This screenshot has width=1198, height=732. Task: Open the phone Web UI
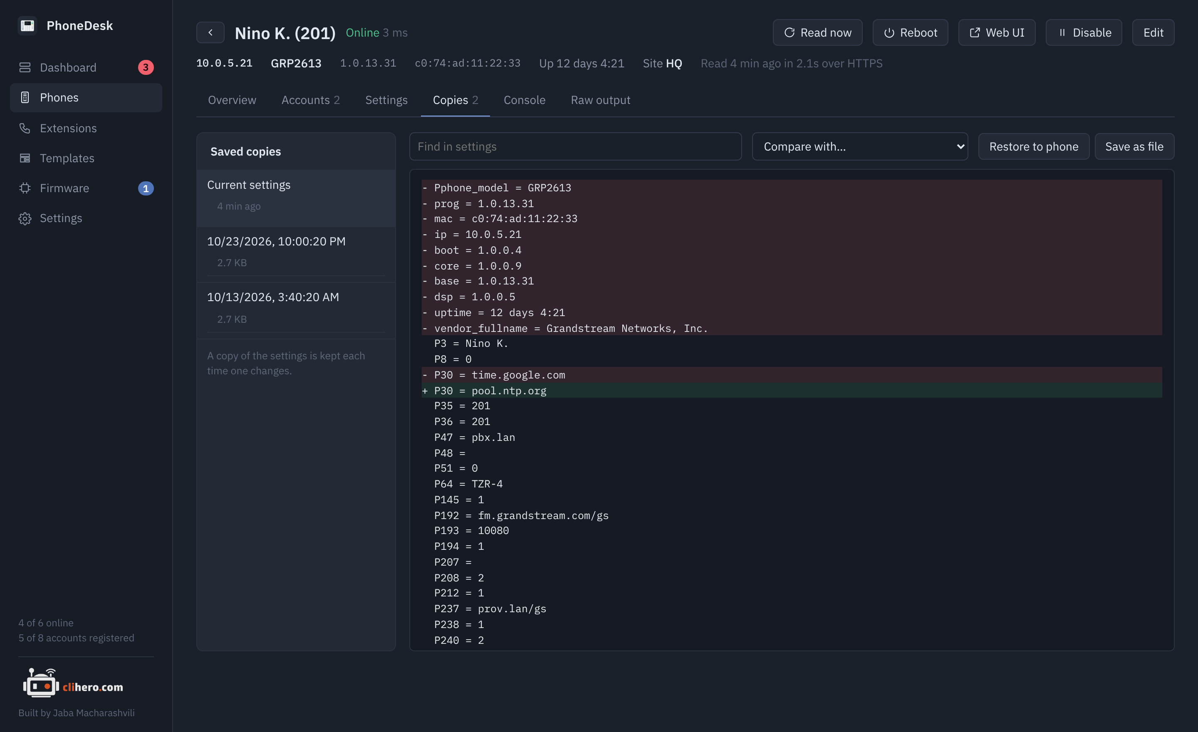(997, 32)
